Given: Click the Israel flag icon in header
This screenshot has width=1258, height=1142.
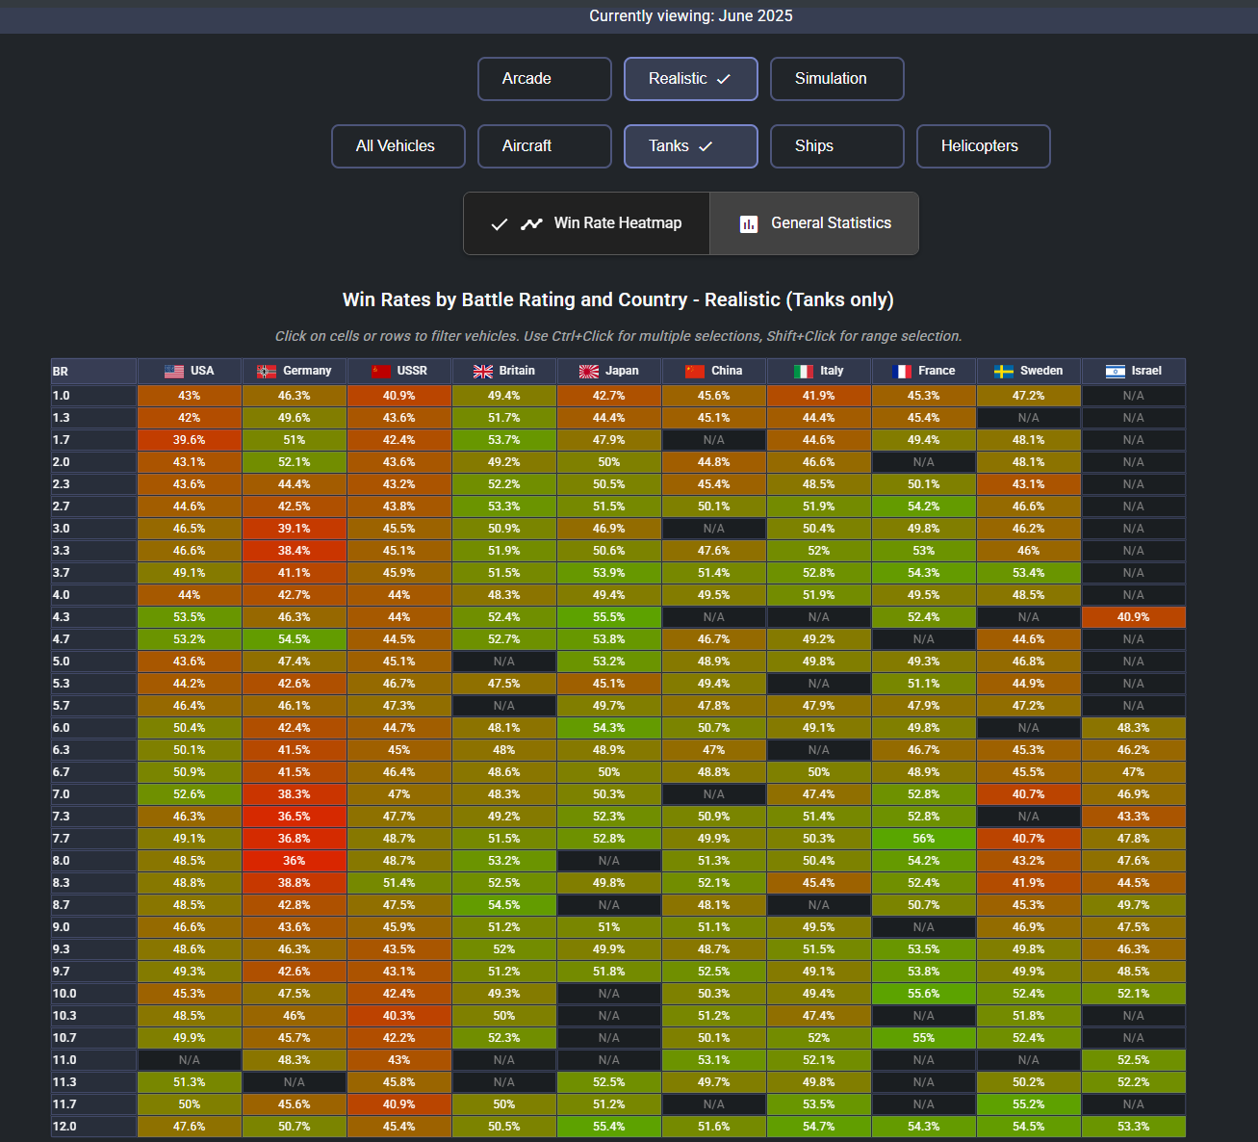Looking at the screenshot, I should coord(1116,371).
